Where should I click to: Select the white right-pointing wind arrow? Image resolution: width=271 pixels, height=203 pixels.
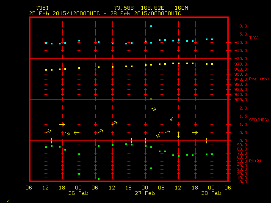pos(195,132)
